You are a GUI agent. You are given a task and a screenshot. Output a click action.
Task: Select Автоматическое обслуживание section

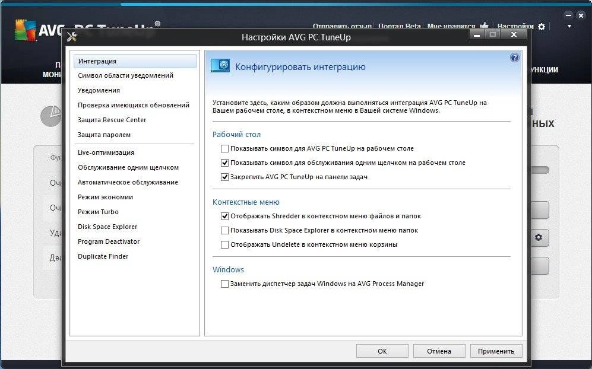tap(128, 182)
